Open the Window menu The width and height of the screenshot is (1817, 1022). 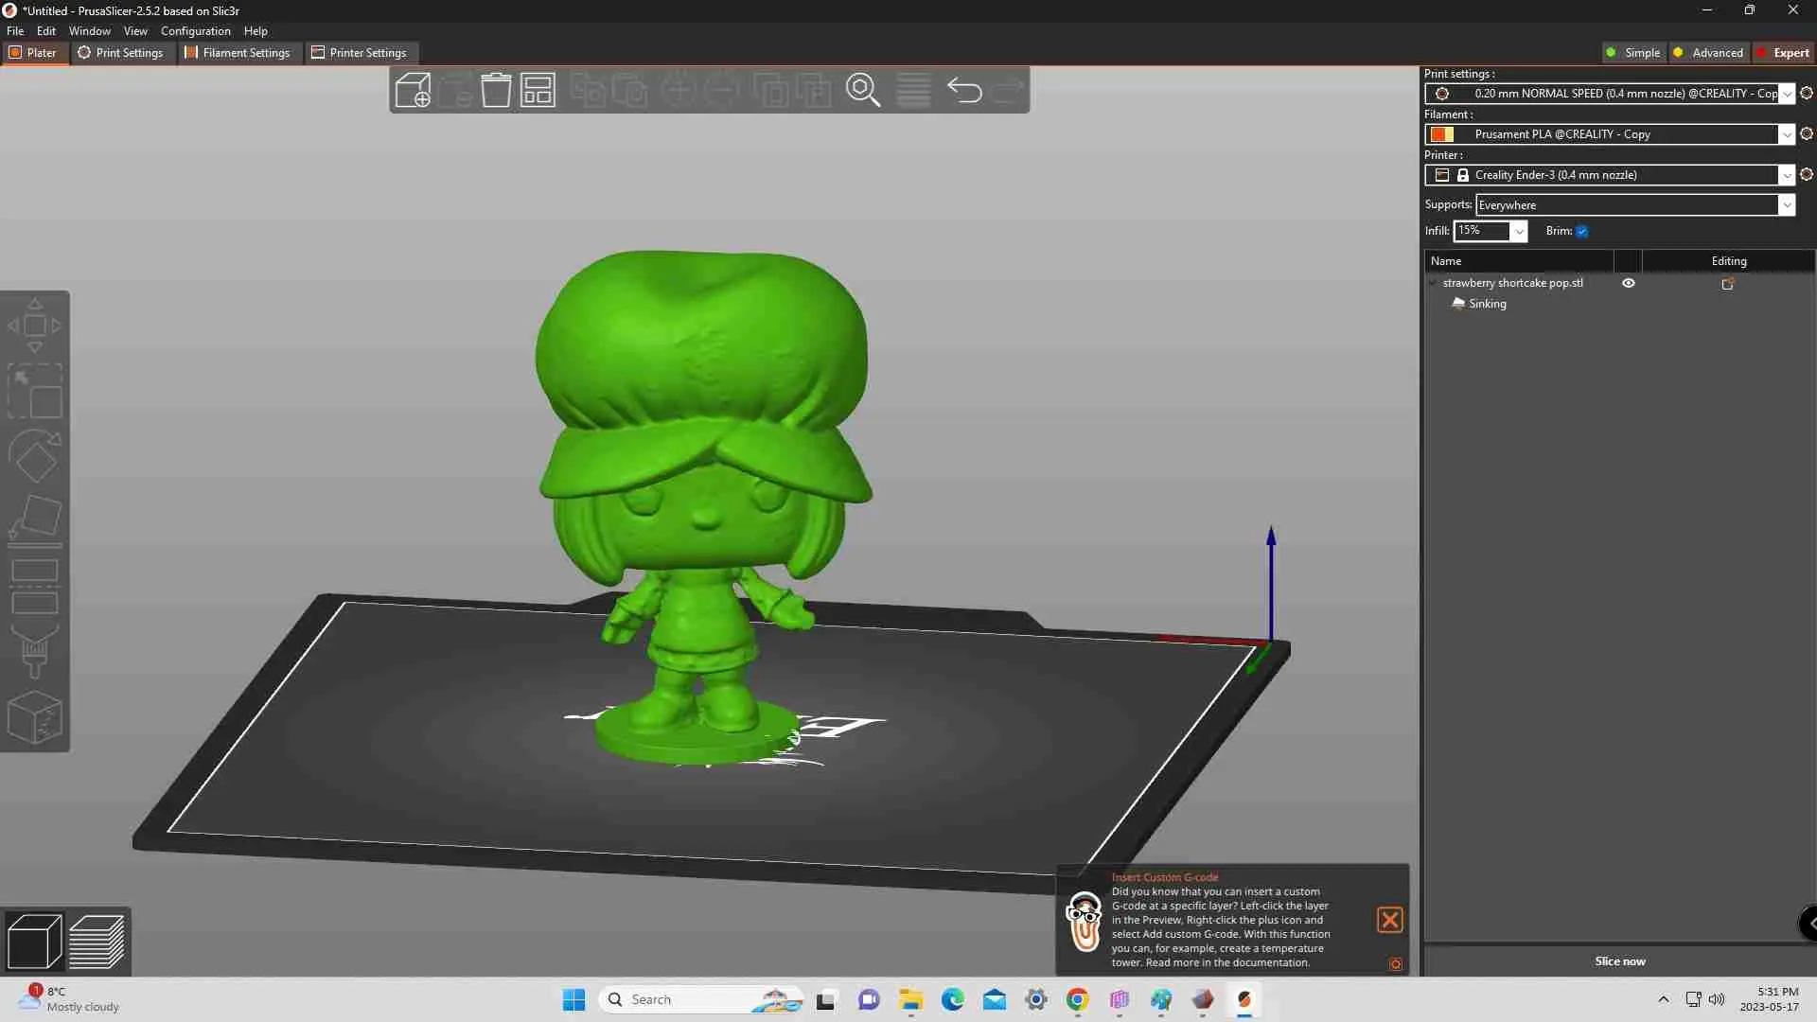[90, 30]
